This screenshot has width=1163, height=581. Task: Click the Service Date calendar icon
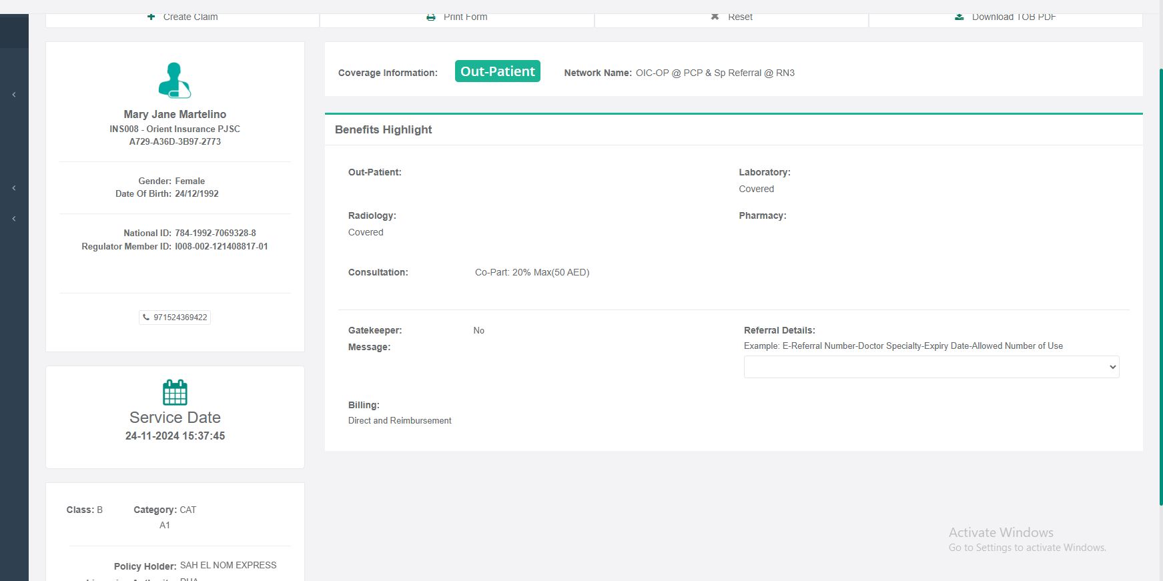coord(175,392)
